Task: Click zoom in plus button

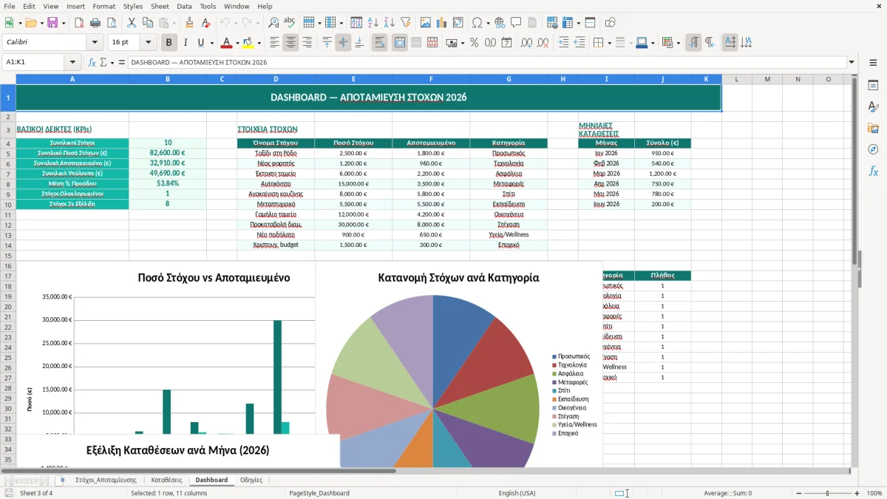Action: click(856, 493)
